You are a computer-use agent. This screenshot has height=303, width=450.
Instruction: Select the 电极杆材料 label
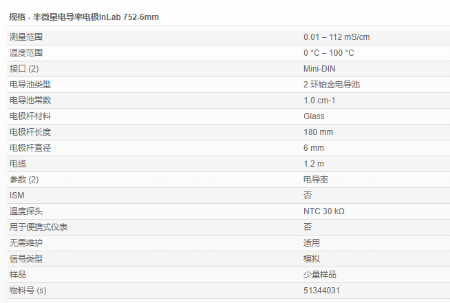tap(30, 116)
